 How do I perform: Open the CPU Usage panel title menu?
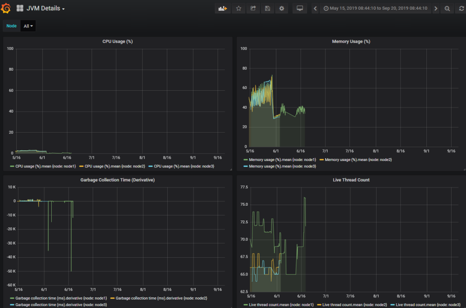[117, 41]
